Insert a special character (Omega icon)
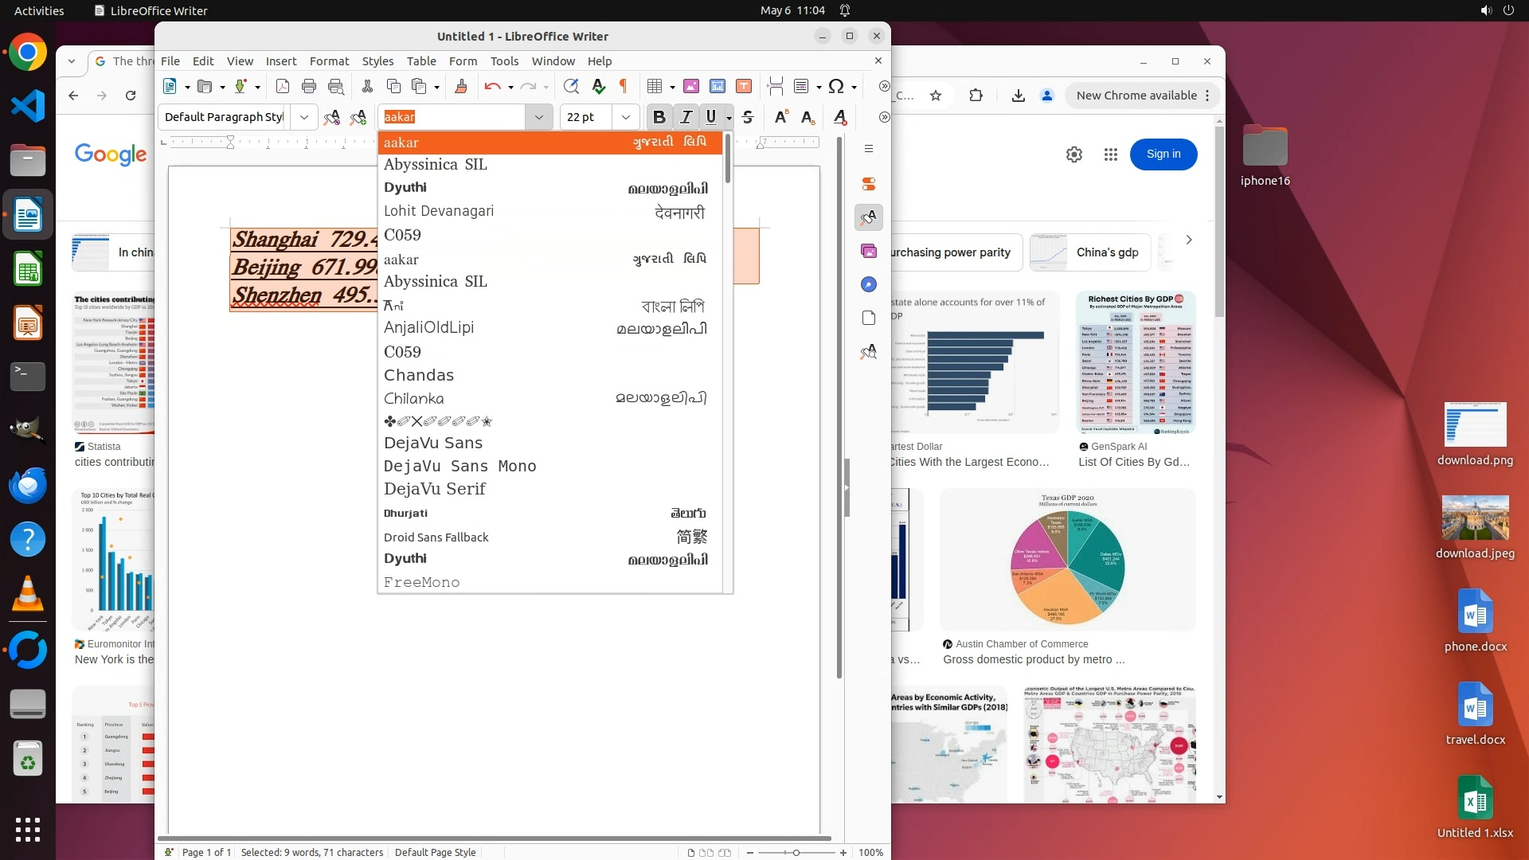Screen dimensions: 1529x860 pyautogui.click(x=836, y=86)
